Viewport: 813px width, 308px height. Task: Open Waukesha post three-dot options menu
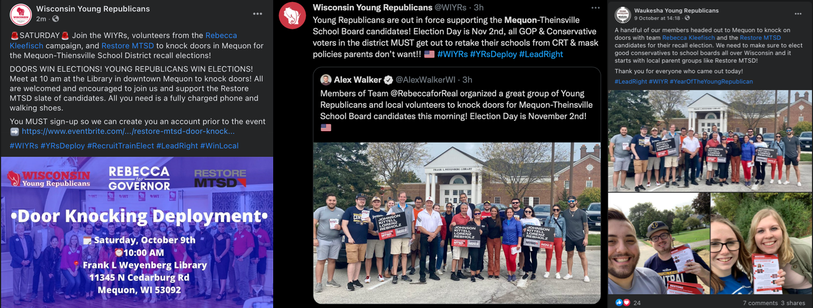pos(798,14)
